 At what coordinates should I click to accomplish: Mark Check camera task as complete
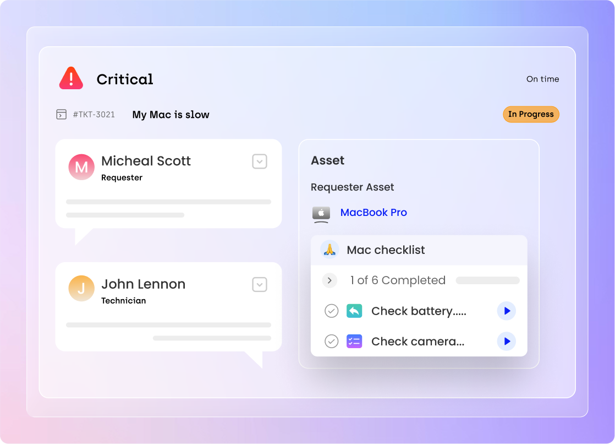point(331,342)
